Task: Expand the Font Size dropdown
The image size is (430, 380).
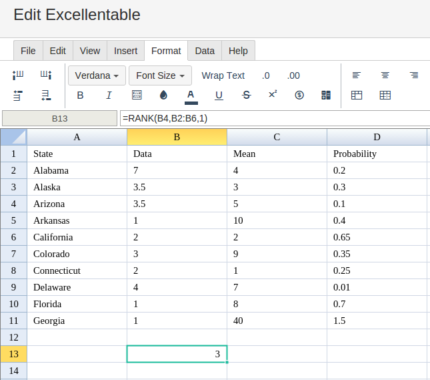Action: pos(160,75)
